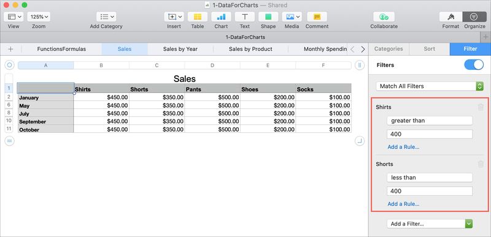Click Add a Rule under Shirts
The width and height of the screenshot is (491, 237).
403,147
